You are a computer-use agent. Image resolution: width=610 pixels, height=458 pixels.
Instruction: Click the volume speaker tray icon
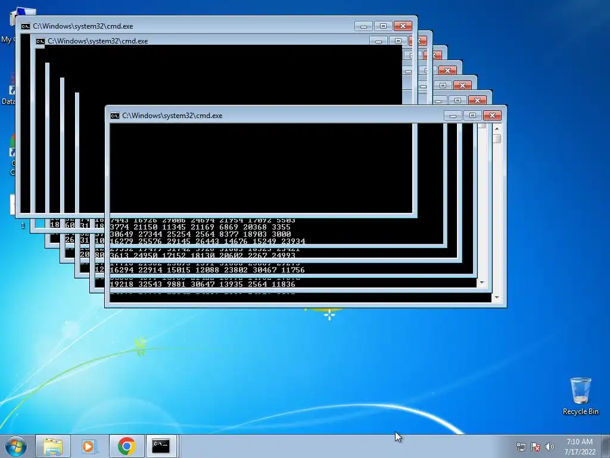pyautogui.click(x=550, y=447)
